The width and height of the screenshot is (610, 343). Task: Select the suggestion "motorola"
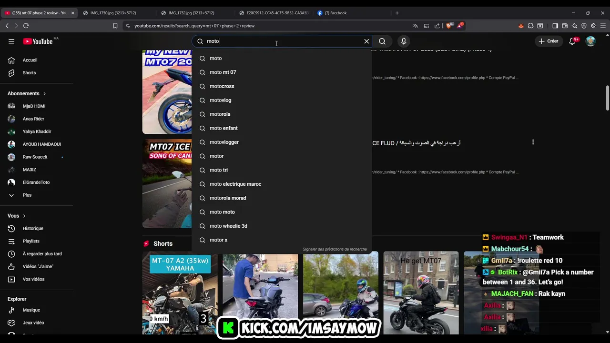pos(281,114)
